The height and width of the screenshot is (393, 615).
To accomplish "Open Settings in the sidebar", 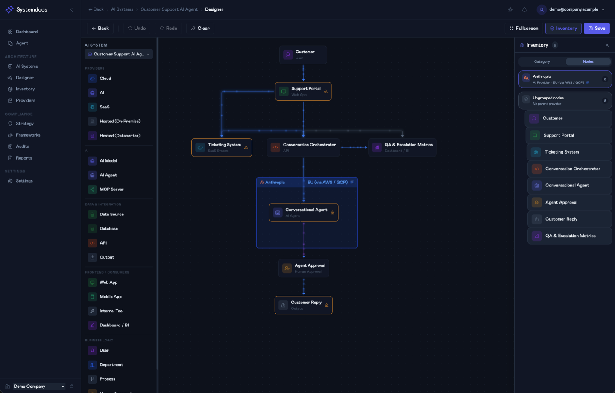I will point(24,181).
